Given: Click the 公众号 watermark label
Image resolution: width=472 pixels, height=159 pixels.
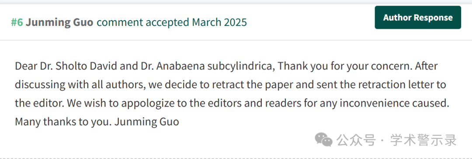Looking at the screenshot, I should [x=356, y=140].
